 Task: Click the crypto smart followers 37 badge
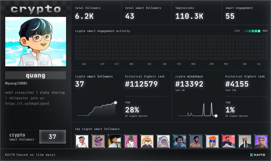tap(35, 137)
